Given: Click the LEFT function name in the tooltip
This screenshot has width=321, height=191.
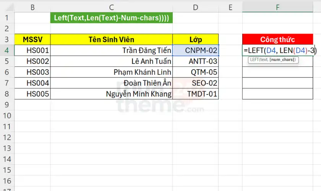Looking at the screenshot, I should coord(255,60).
